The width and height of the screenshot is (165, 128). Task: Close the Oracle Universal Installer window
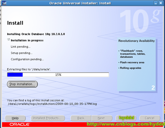[161, 3]
